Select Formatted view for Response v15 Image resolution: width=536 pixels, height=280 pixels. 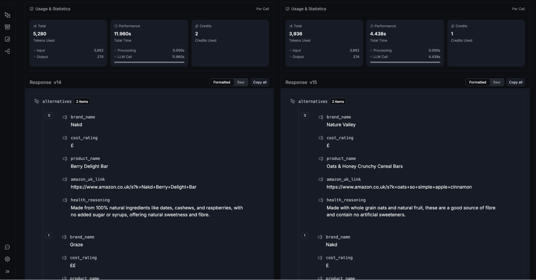(x=477, y=82)
